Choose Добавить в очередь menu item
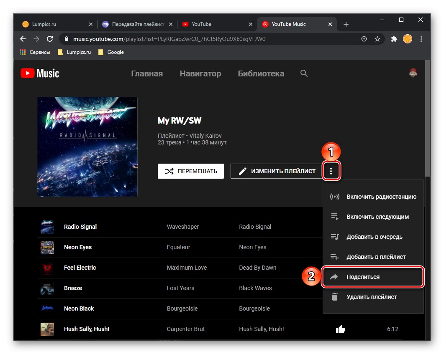 pyautogui.click(x=373, y=237)
